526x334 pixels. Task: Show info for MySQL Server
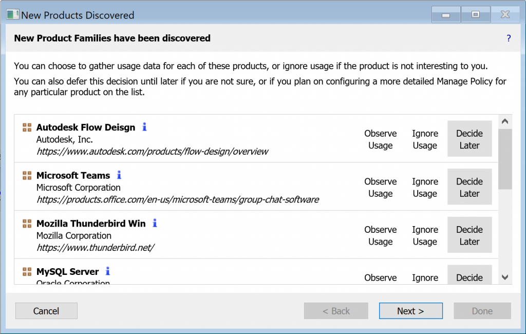click(x=108, y=271)
